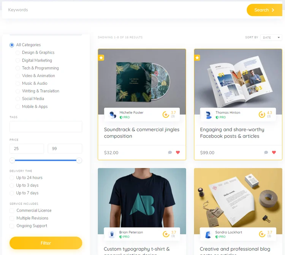Open the Engaging and share-worthy Facebook posts listing
The image size is (285, 255).
pos(232,133)
